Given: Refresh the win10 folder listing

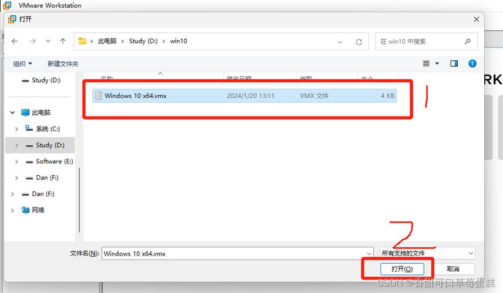Looking at the screenshot, I should [359, 42].
